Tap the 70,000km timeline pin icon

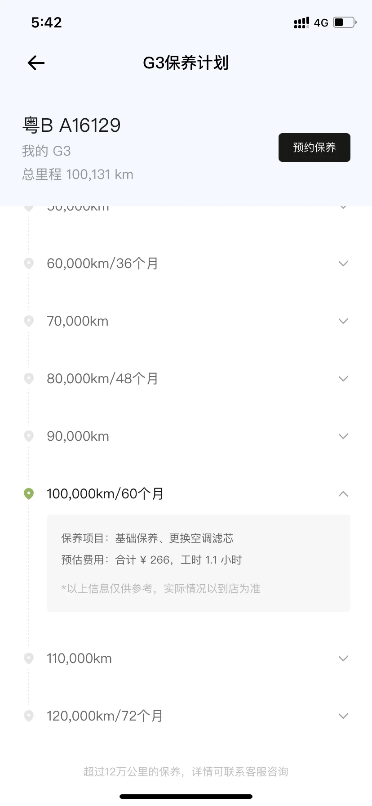(x=29, y=321)
